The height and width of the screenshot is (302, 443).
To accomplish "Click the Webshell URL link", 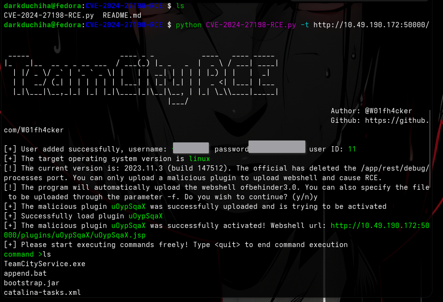I will pyautogui.click(x=216, y=230).
